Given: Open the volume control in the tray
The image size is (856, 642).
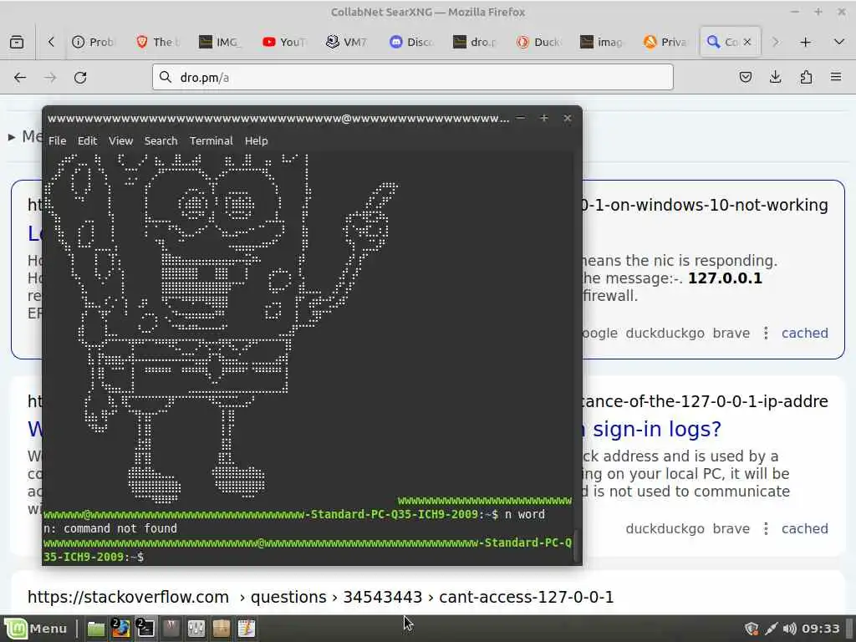Looking at the screenshot, I should tap(789, 629).
